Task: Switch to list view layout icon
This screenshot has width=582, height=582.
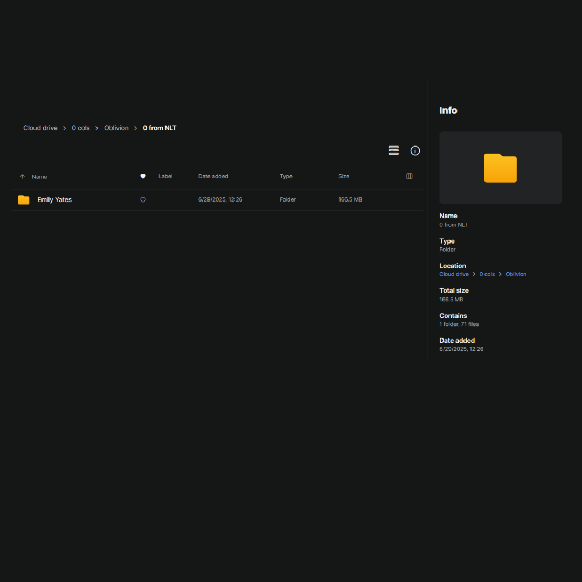Action: tap(393, 150)
